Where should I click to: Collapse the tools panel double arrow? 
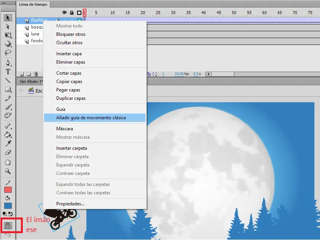coord(3,3)
